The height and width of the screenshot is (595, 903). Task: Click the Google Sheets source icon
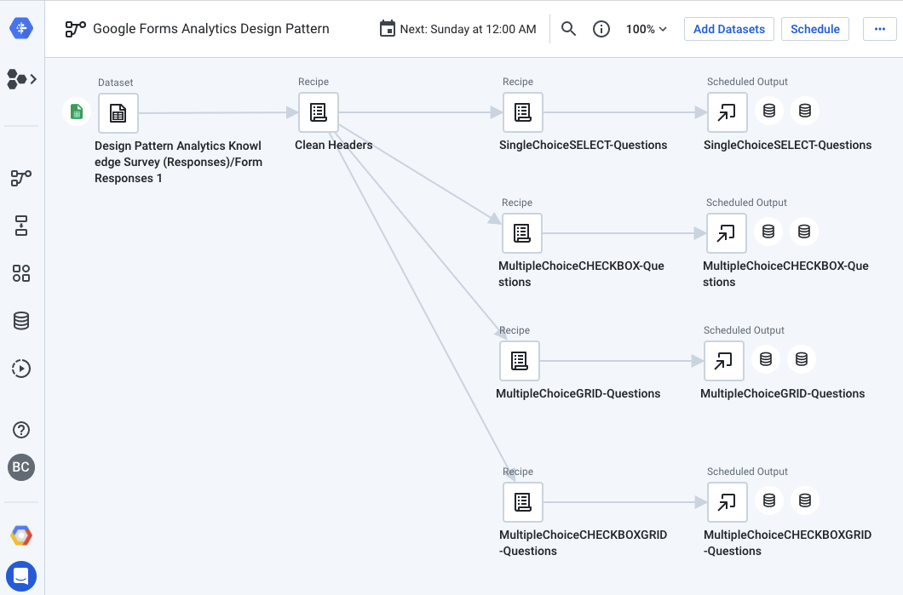point(77,112)
